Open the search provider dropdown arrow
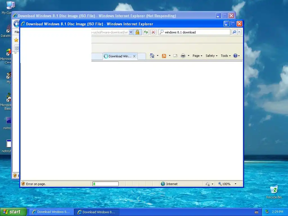Viewport: 288px width, 216px height. [x=239, y=32]
